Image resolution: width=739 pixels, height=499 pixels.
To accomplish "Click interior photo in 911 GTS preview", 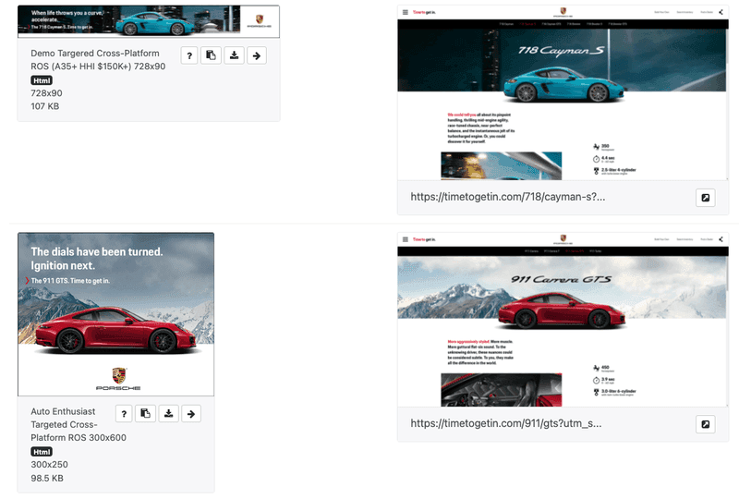I will (501, 390).
